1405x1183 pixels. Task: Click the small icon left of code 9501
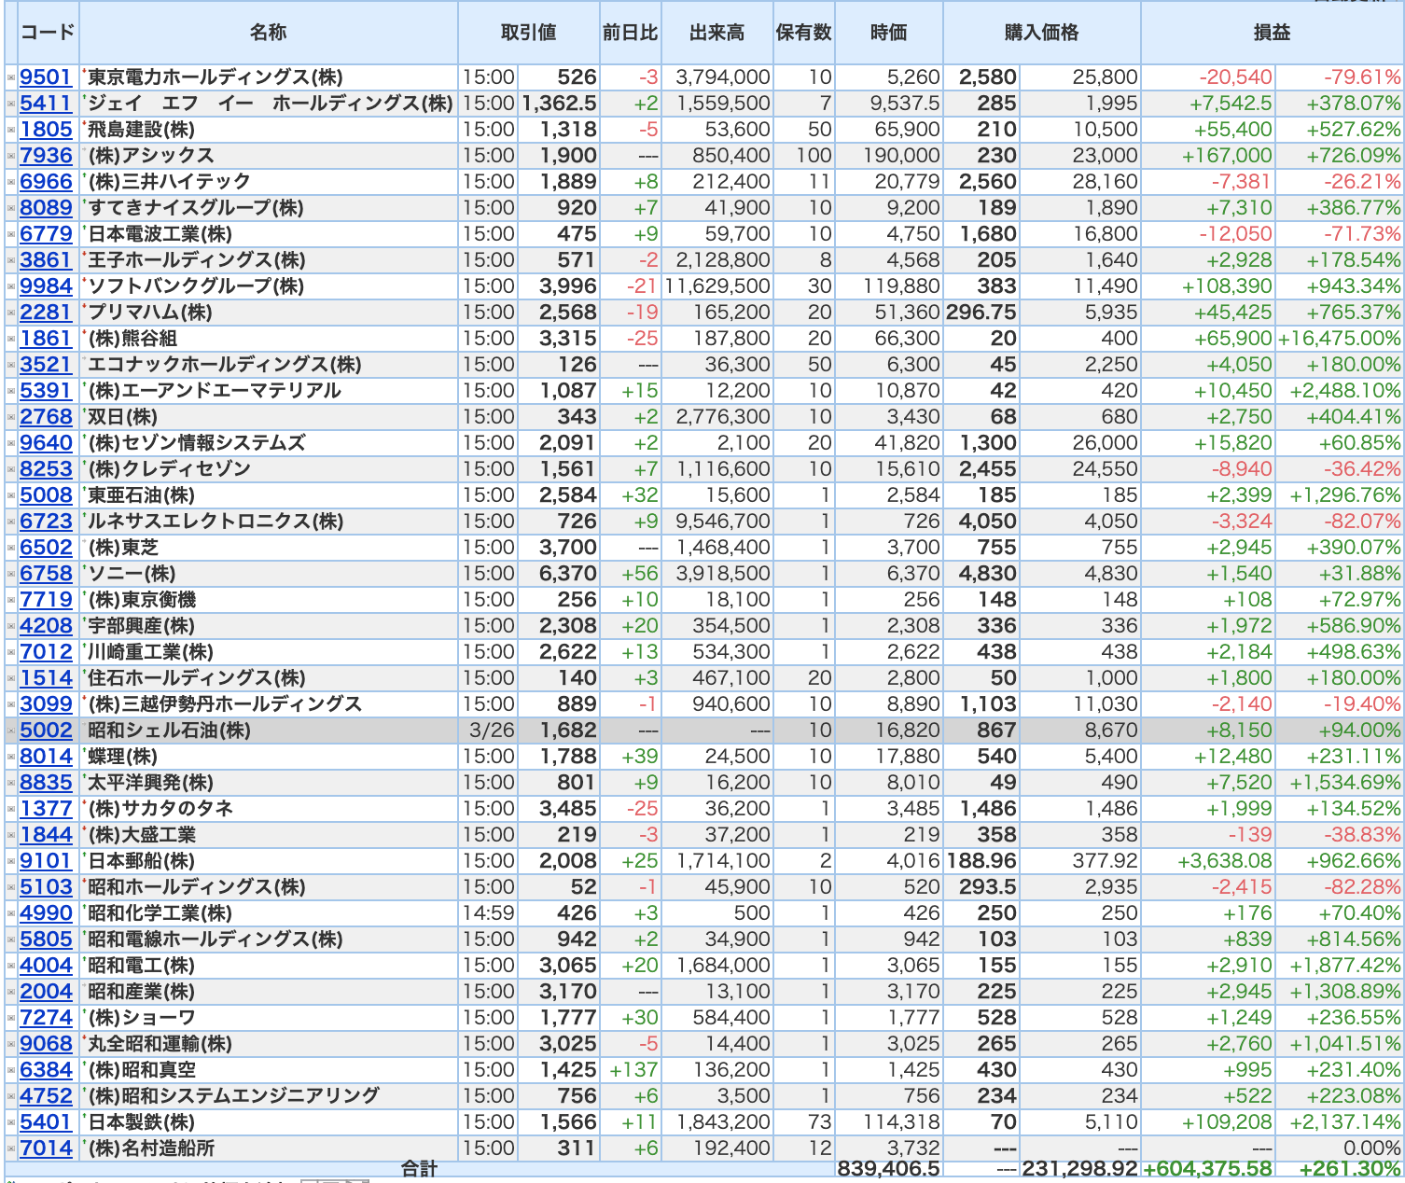11,77
